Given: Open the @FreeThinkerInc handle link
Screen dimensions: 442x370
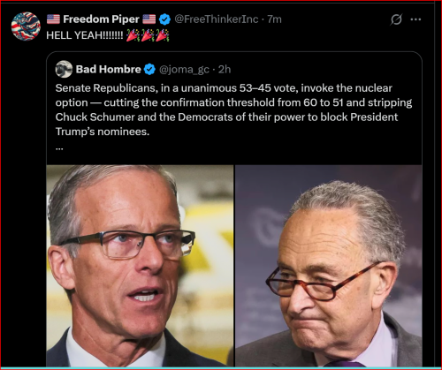Looking at the screenshot, I should [x=217, y=19].
